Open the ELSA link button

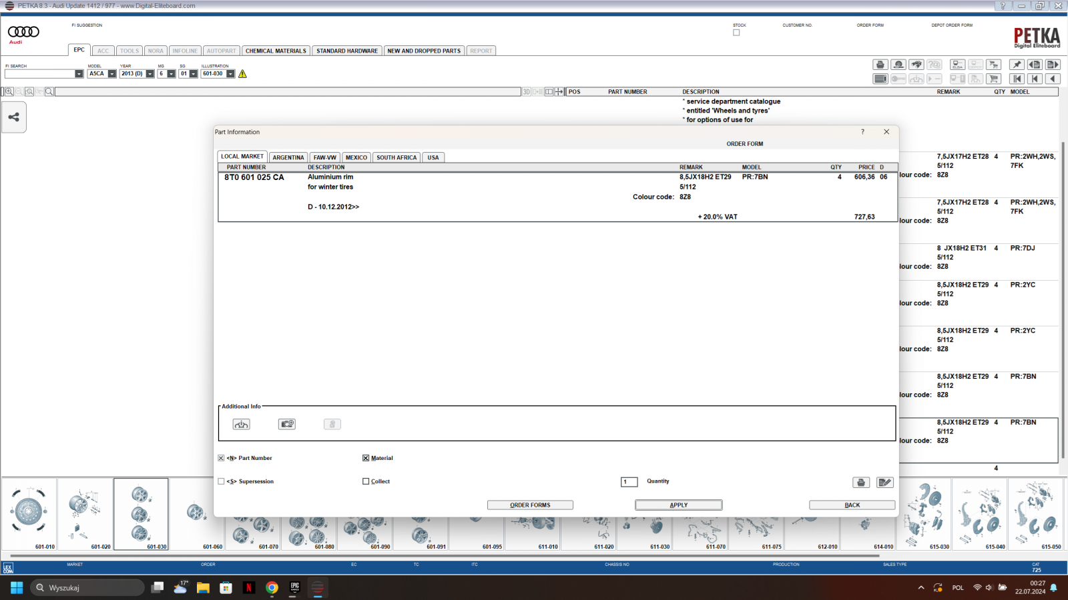coord(958,65)
